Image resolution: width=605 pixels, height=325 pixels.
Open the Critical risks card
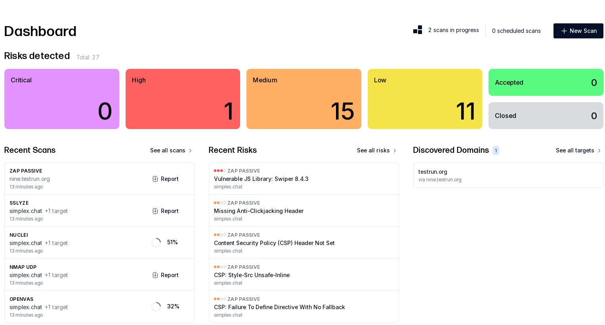(62, 99)
